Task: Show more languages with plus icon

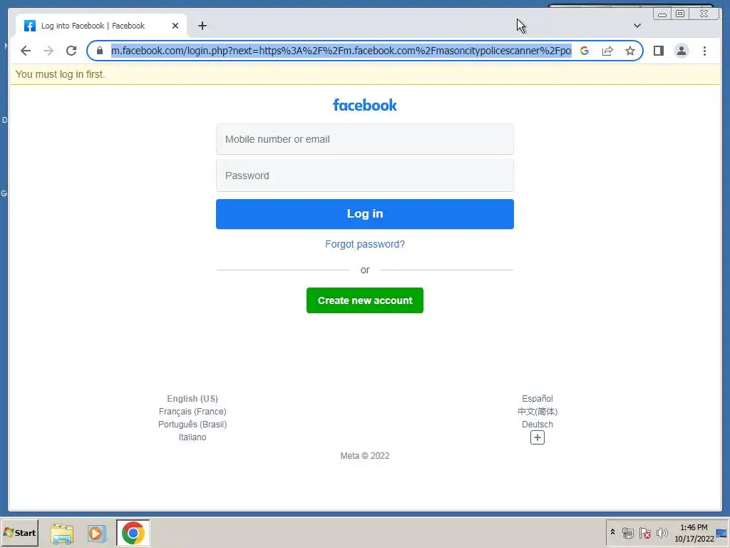Action: tap(538, 437)
